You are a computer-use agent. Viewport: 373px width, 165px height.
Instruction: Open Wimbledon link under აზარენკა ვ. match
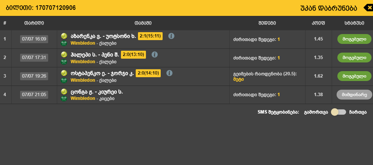[83, 43]
